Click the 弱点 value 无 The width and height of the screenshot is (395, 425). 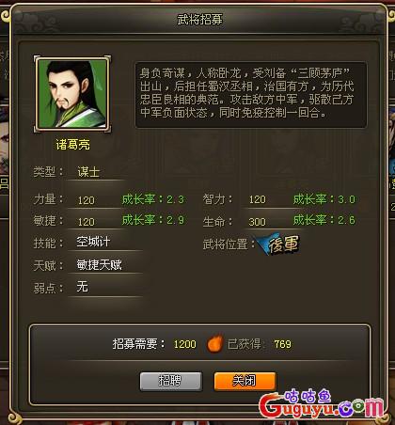click(82, 287)
